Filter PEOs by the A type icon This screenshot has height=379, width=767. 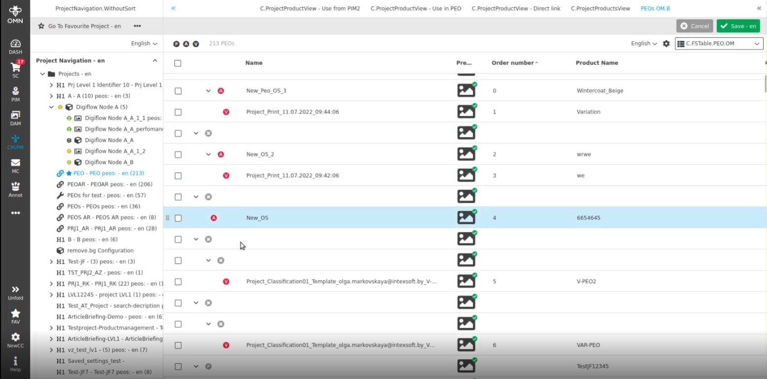point(186,44)
